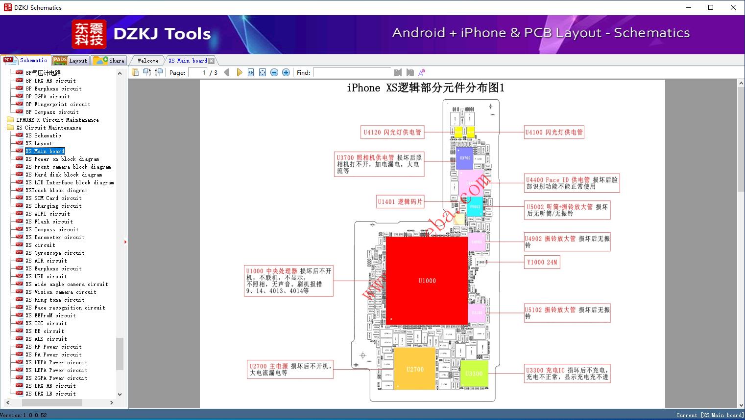Image resolution: width=745 pixels, height=420 pixels.
Task: Switch to the Schematic tab
Action: (25, 60)
